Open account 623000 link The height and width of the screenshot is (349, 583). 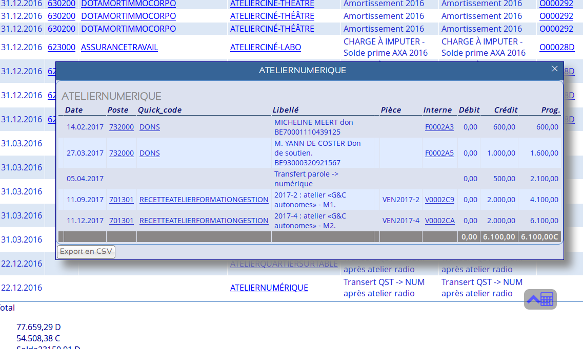click(x=61, y=48)
